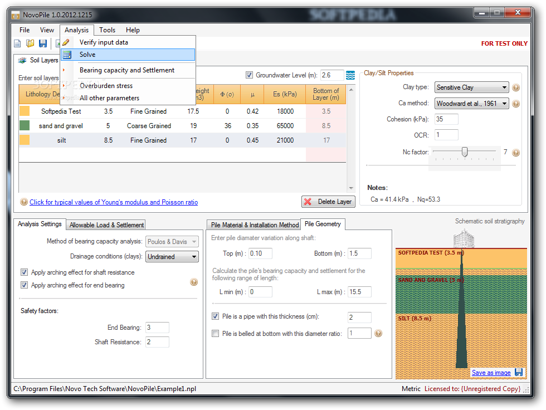Click help icon next to Clay type
This screenshot has height=410, width=546.
pos(516,87)
